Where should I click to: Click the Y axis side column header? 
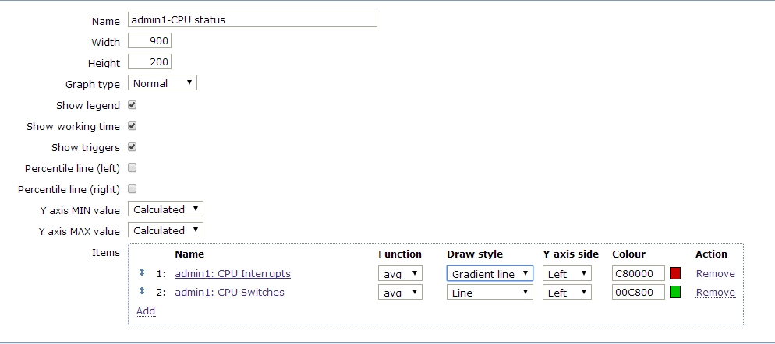tap(571, 254)
